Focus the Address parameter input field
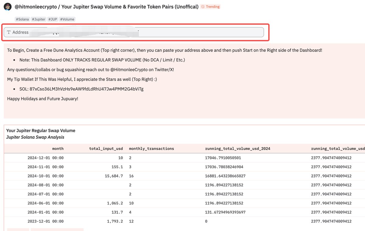This screenshot has width=365, height=231. 134,32
